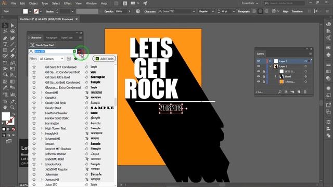The height and width of the screenshot is (187, 333).
Task: Open the All Classes filter dropdown
Action: click(x=52, y=59)
